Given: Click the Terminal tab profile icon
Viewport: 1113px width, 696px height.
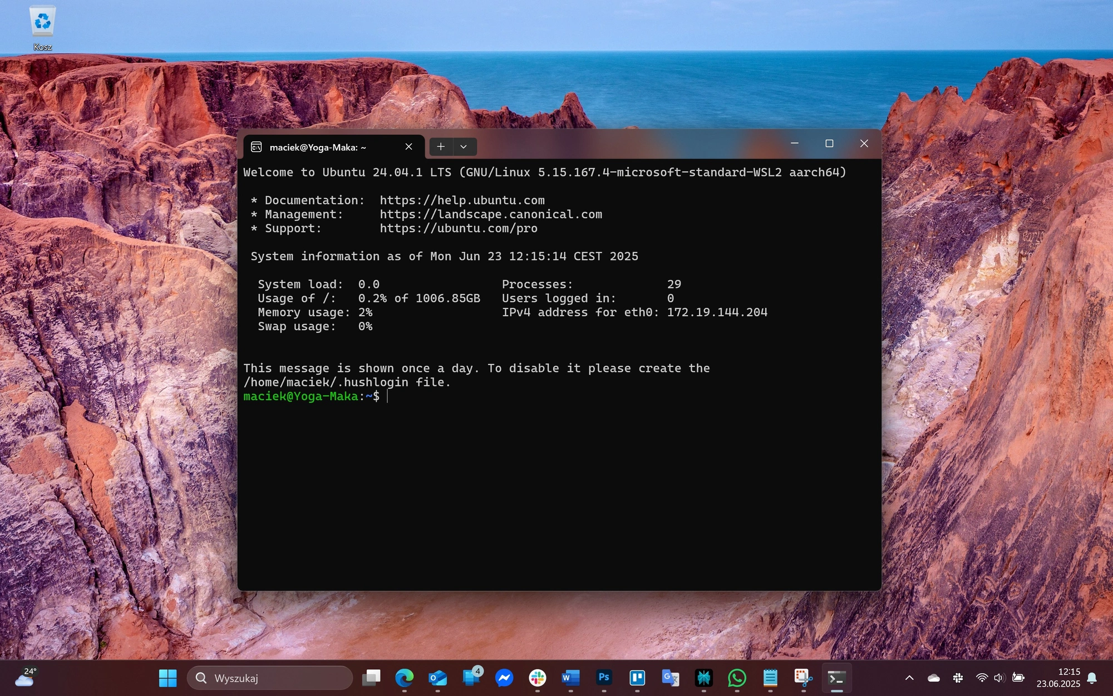Looking at the screenshot, I should (257, 147).
